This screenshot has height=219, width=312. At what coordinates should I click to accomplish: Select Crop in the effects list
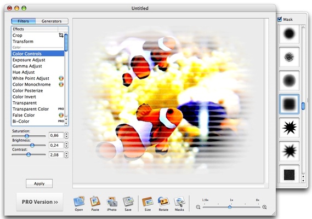tap(38, 36)
